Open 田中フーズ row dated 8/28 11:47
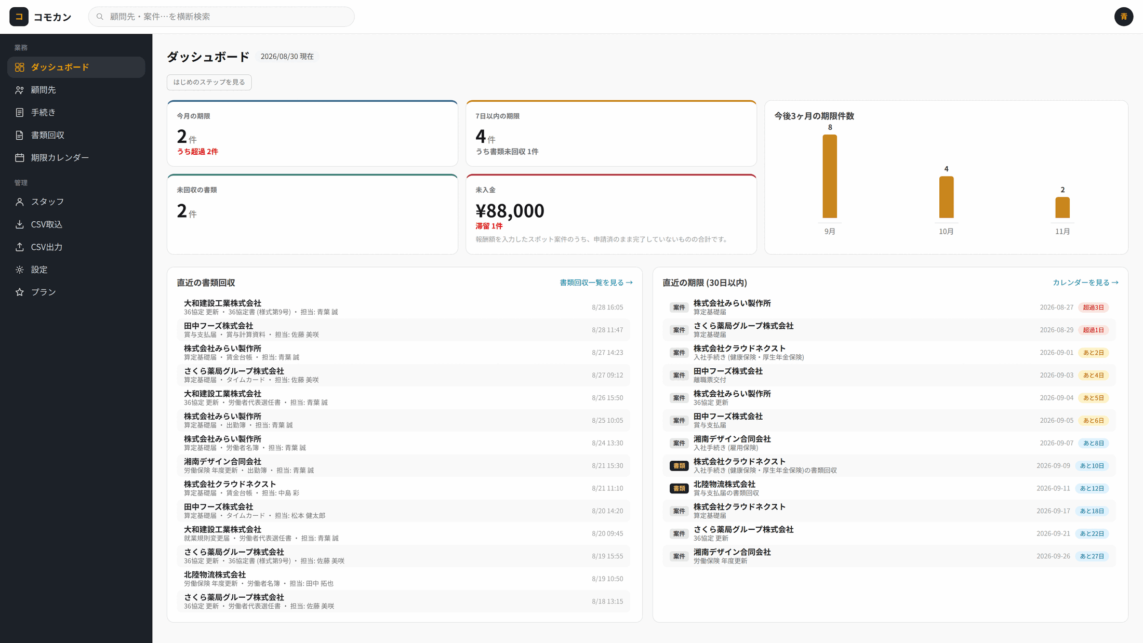The height and width of the screenshot is (643, 1143). [x=403, y=330]
